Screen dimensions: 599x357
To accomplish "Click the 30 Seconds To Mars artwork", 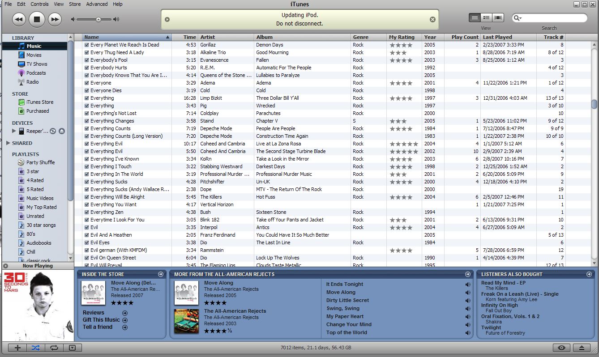I will [x=38, y=306].
